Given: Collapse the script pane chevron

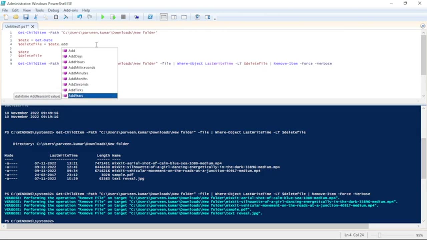Looking at the screenshot, I should pyautogui.click(x=423, y=26).
